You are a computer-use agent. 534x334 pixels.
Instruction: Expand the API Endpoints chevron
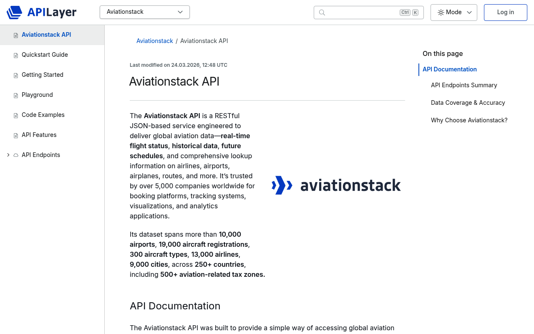click(x=8, y=155)
